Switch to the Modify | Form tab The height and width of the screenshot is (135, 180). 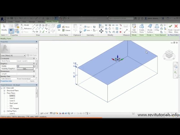(x=52, y=22)
